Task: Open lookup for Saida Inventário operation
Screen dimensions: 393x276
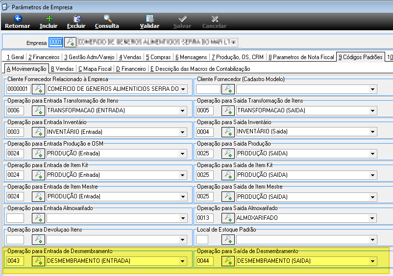Action: [x=228, y=132]
